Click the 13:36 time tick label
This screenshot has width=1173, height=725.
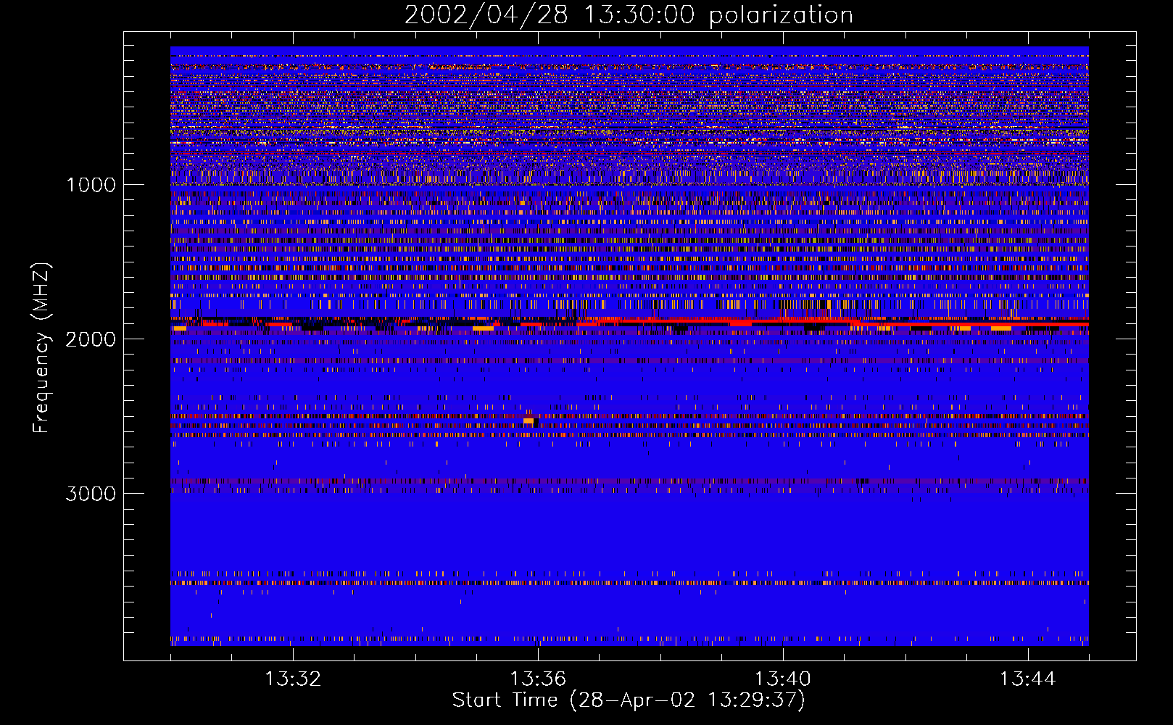click(538, 679)
